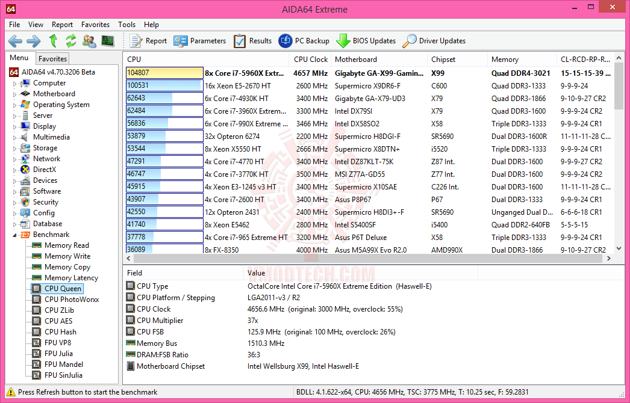This screenshot has height=403, width=630.
Task: Select the FPU Mandel benchmark
Action: coord(63,365)
